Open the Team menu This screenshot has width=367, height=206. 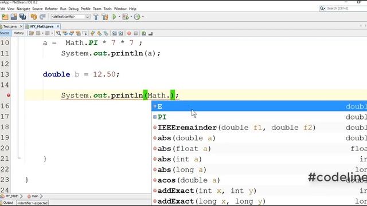[x=97, y=9]
